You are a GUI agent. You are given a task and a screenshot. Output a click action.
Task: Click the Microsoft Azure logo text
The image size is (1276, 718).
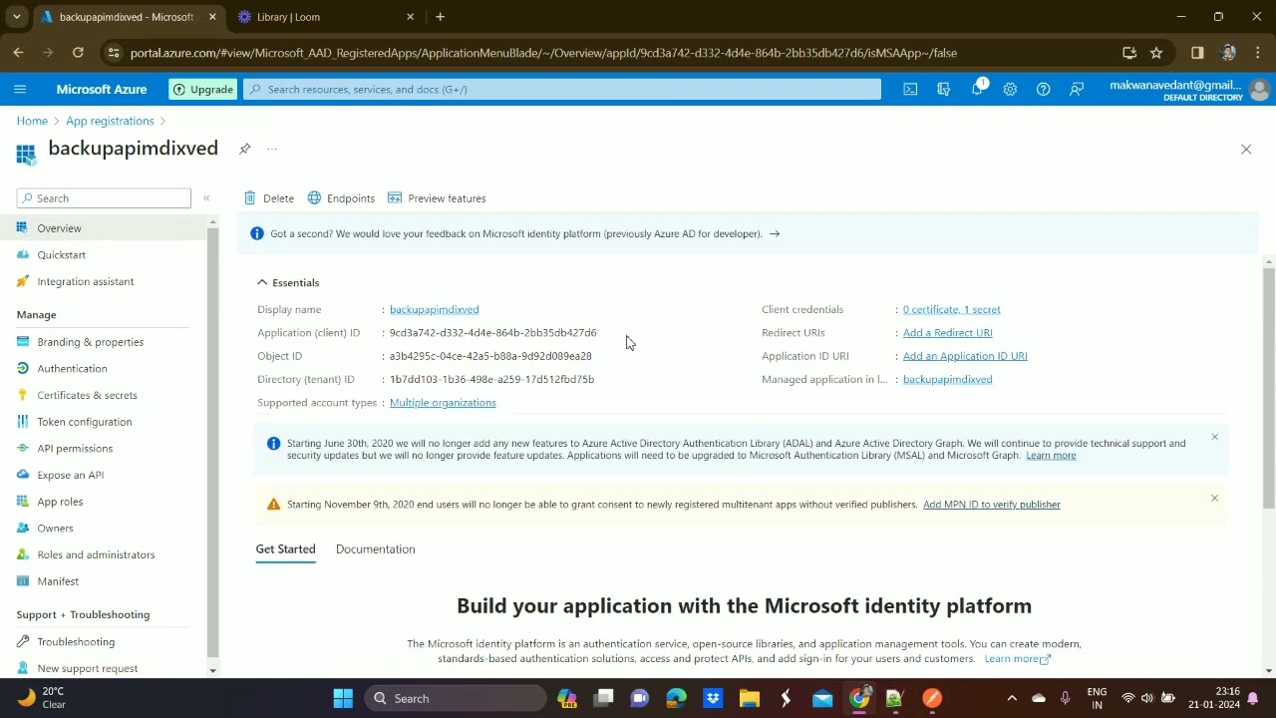tap(102, 89)
